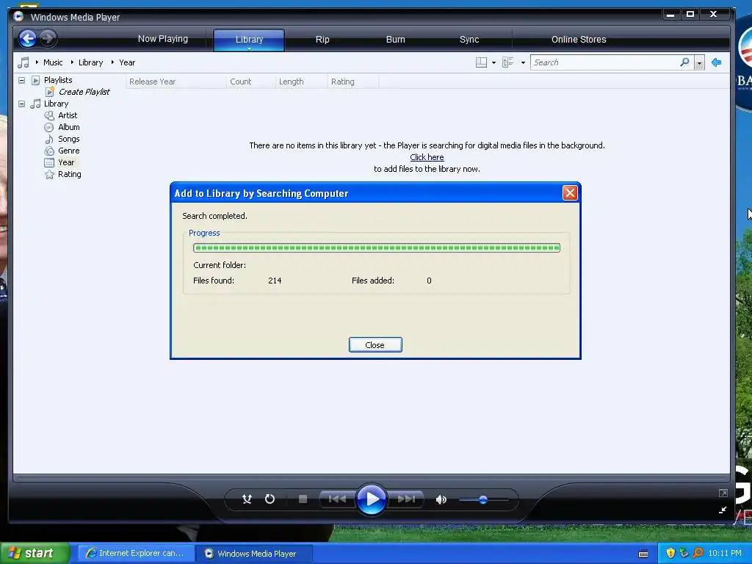Select Music in the breadcrumb

pyautogui.click(x=53, y=62)
